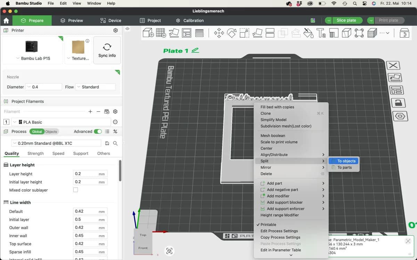Click the search magnifier beside process preset

point(115,143)
